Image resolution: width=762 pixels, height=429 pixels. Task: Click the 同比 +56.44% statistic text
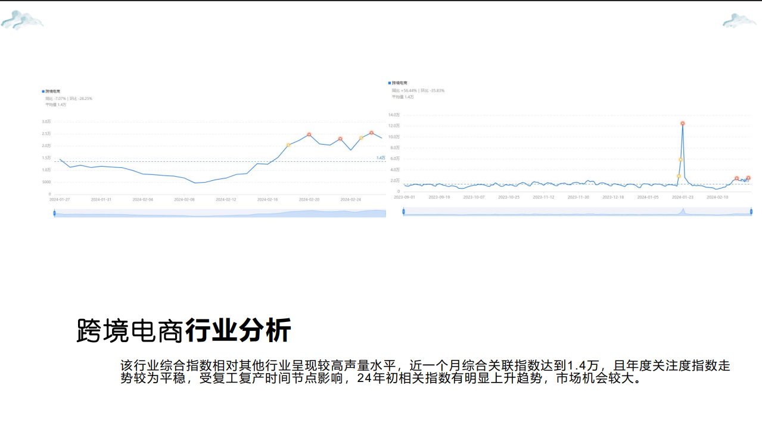(404, 90)
